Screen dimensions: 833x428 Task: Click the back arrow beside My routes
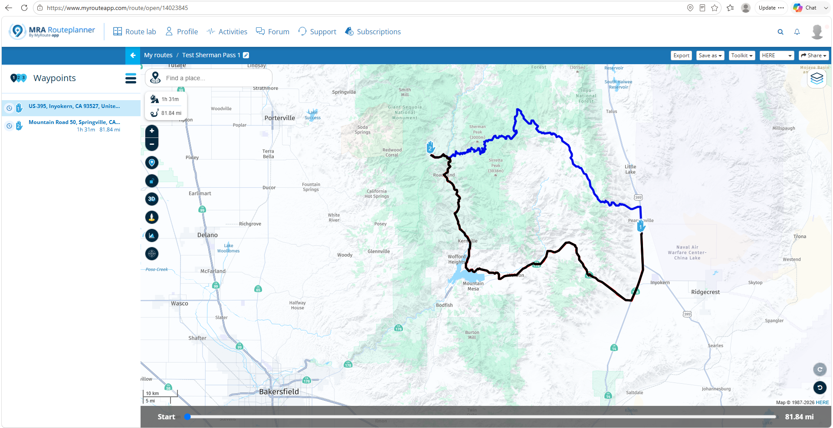point(133,56)
